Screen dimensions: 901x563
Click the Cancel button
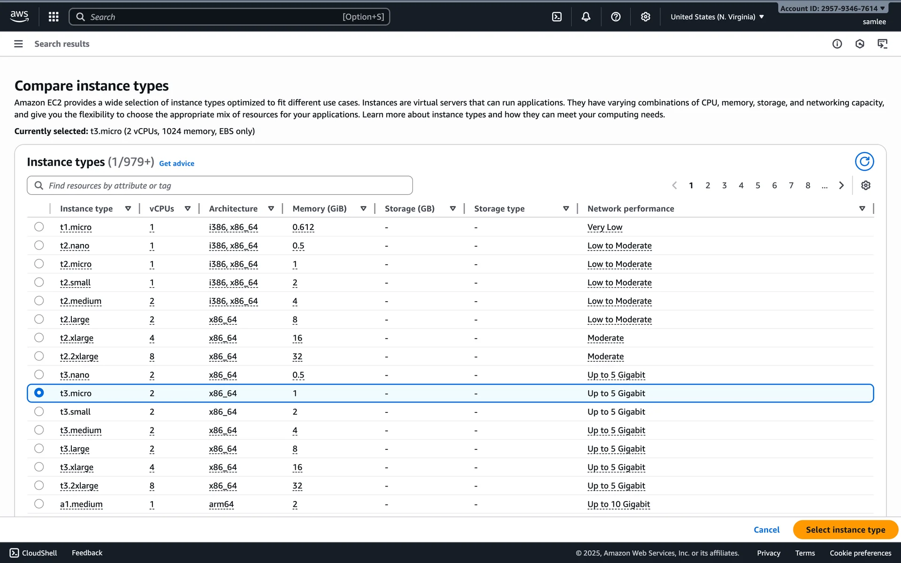tap(766, 530)
